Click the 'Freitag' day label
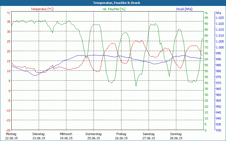 [x=121, y=134]
